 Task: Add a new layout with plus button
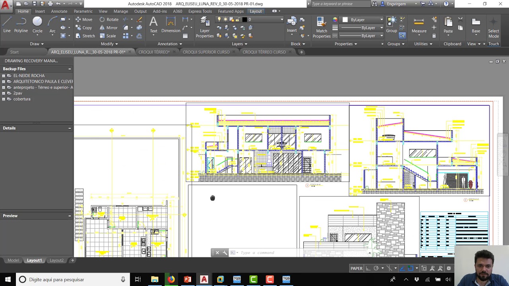point(72,260)
